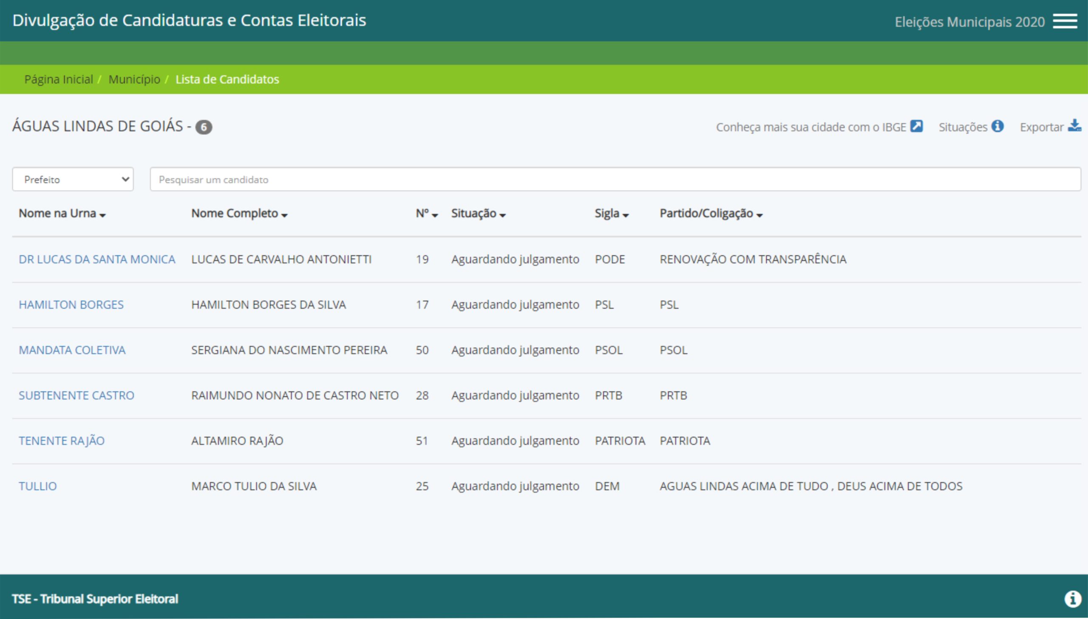Open candidate TENENTE RAJÃO
The image size is (1088, 619).
(x=62, y=441)
